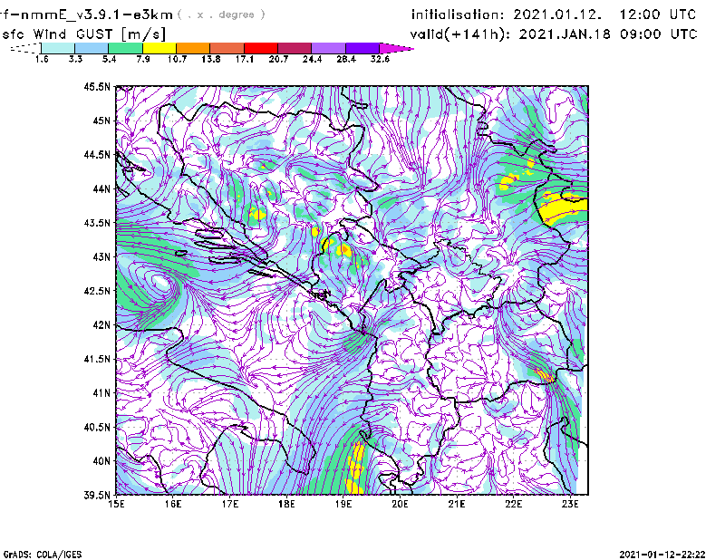This screenshot has width=725, height=560.
Task: Click the legend value 10.7
Action: pos(177,59)
